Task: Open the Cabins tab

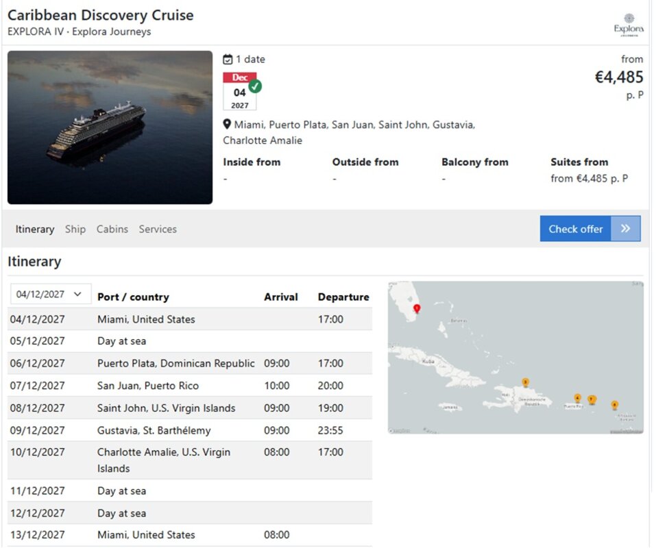Action: point(112,229)
